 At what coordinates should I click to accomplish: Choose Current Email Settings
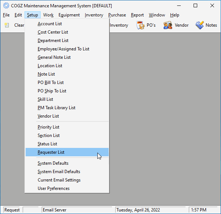tap(67, 180)
